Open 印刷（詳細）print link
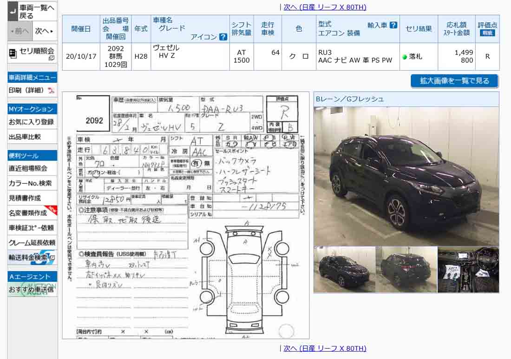Screen dimensions: 511x359 (x=32, y=90)
